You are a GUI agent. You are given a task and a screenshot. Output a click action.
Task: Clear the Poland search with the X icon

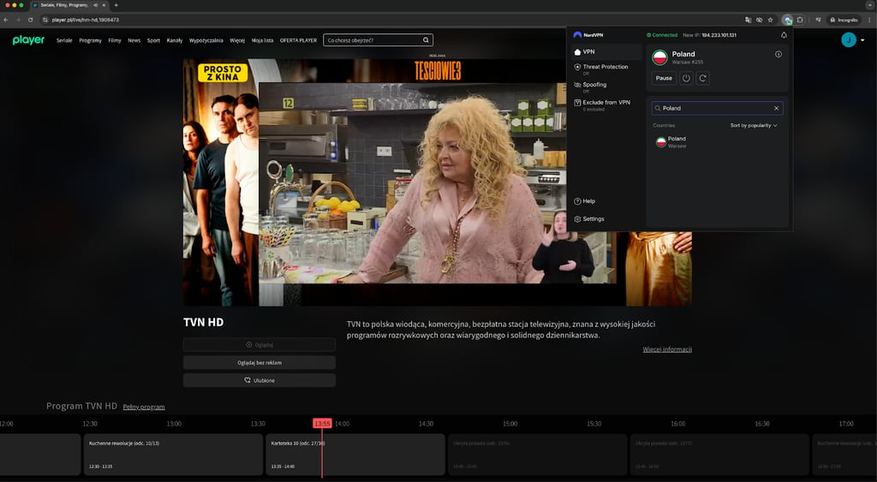(x=776, y=108)
